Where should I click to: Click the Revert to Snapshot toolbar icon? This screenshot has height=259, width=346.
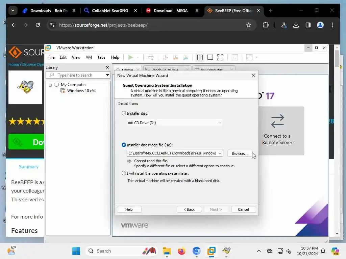tap(175, 57)
